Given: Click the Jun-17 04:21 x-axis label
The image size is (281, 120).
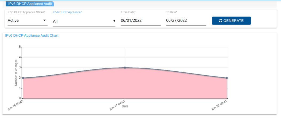Looking at the screenshot, I should coord(118,105).
